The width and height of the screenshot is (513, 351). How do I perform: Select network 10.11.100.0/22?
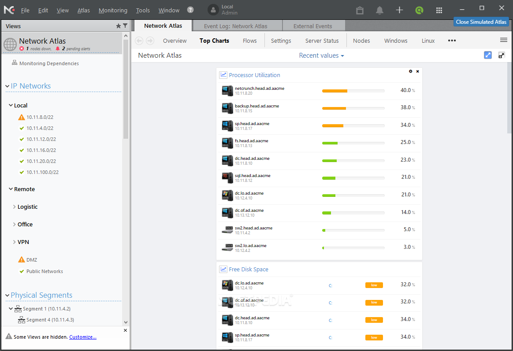[43, 172]
